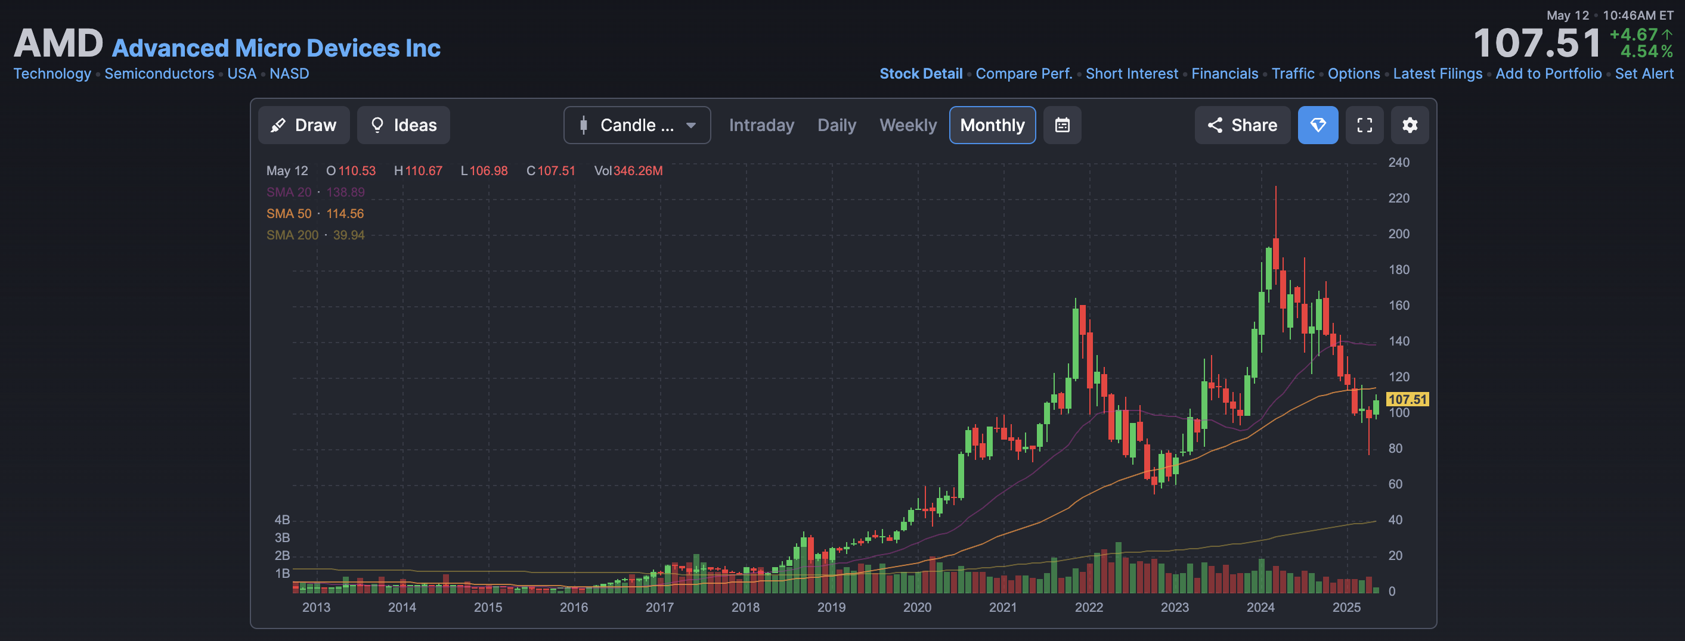This screenshot has height=641, width=1685.
Task: Click the Set Alert link
Action: (1644, 74)
